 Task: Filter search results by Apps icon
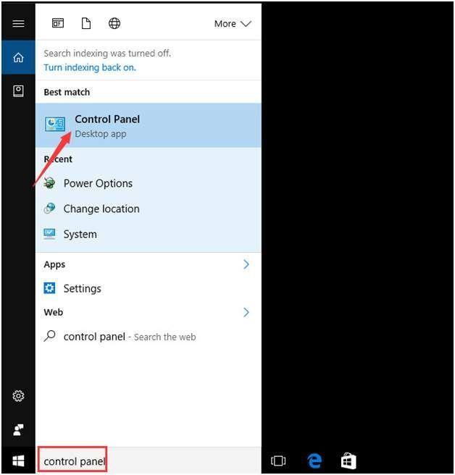57,23
